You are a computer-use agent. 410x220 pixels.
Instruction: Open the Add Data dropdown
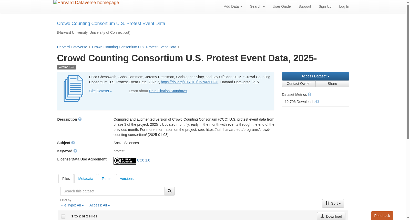click(233, 6)
